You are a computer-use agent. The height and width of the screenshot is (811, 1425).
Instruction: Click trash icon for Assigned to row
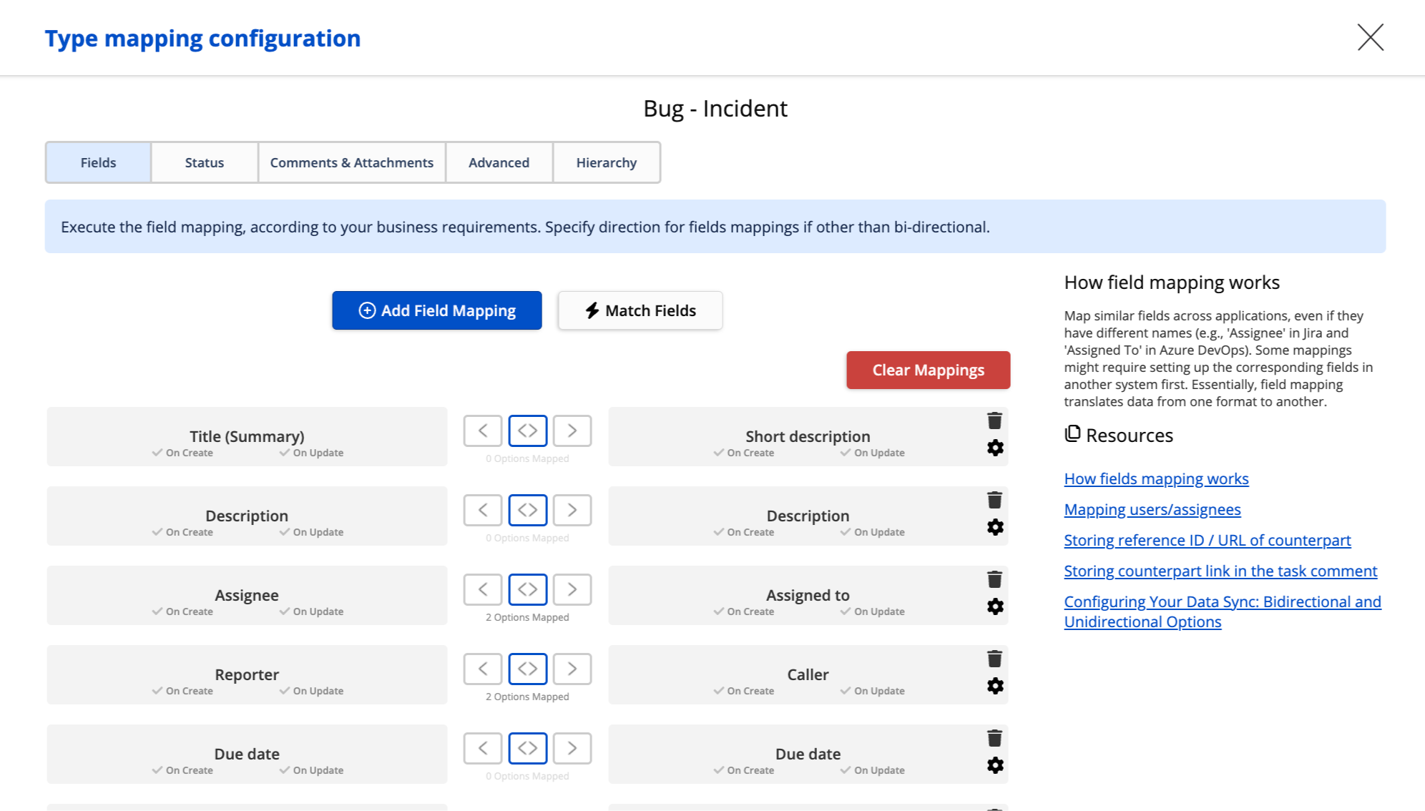[994, 580]
